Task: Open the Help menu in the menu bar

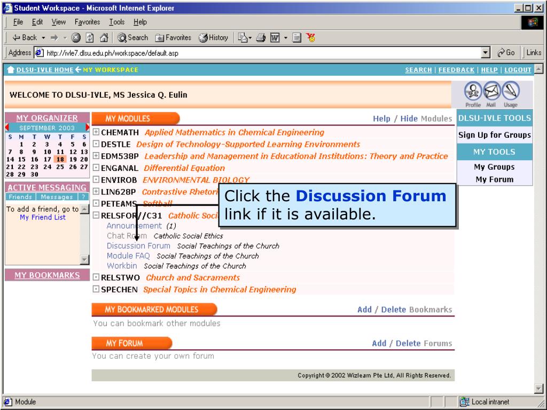Action: click(140, 22)
